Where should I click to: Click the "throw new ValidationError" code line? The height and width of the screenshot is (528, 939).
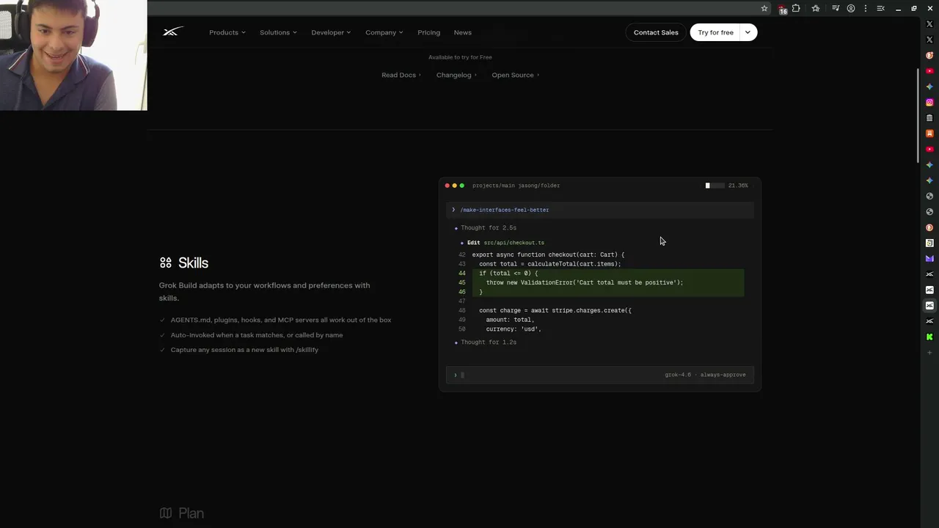pyautogui.click(x=584, y=282)
